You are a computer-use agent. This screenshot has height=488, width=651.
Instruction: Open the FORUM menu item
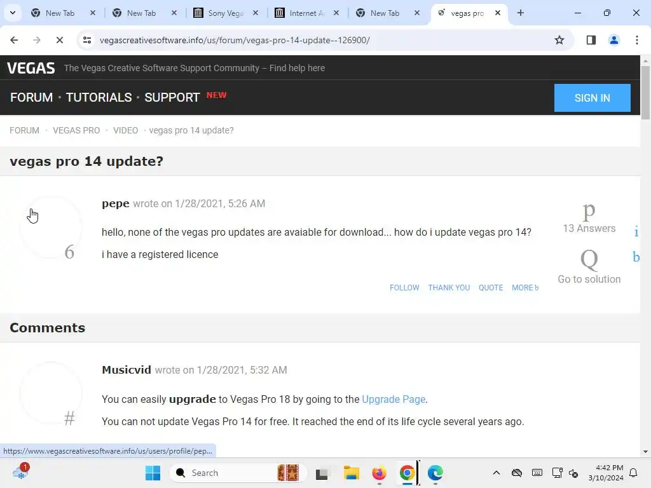pos(32,97)
